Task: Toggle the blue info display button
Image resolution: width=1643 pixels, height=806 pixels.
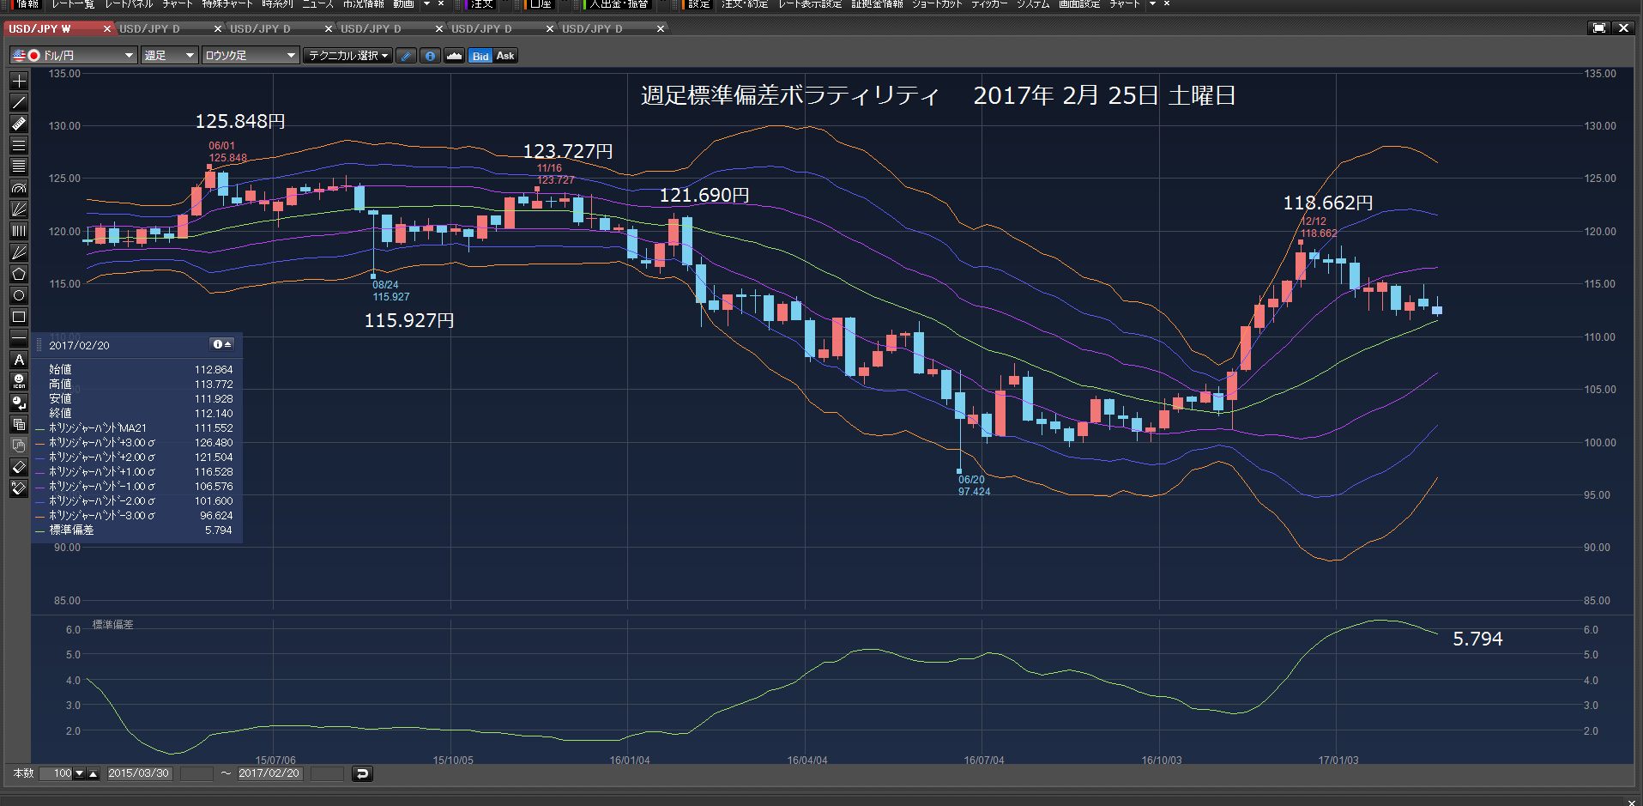Action: click(x=431, y=56)
